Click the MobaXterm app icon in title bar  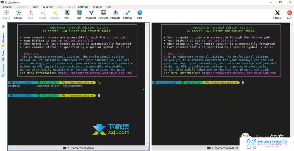coord(2,2)
